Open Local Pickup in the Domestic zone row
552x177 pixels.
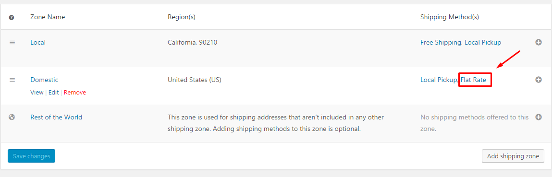[x=438, y=80]
